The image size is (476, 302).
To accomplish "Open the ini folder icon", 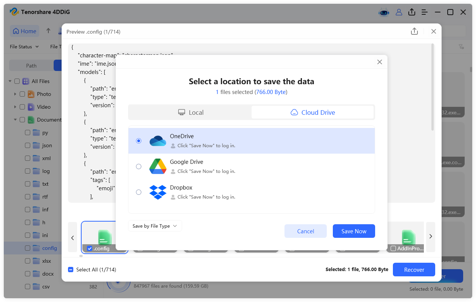I will click(x=36, y=235).
